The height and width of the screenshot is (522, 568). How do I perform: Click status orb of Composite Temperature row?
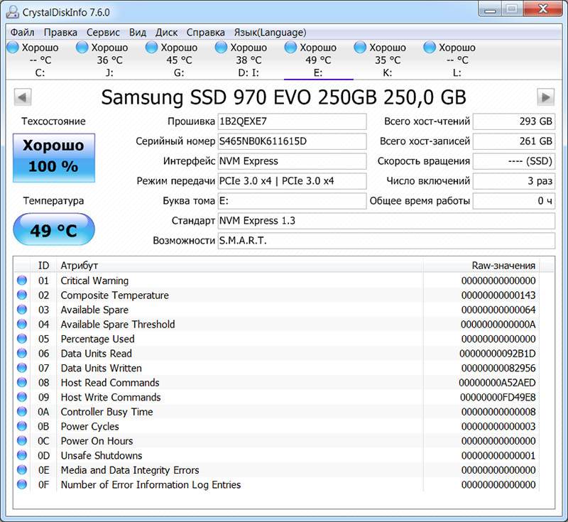click(22, 295)
